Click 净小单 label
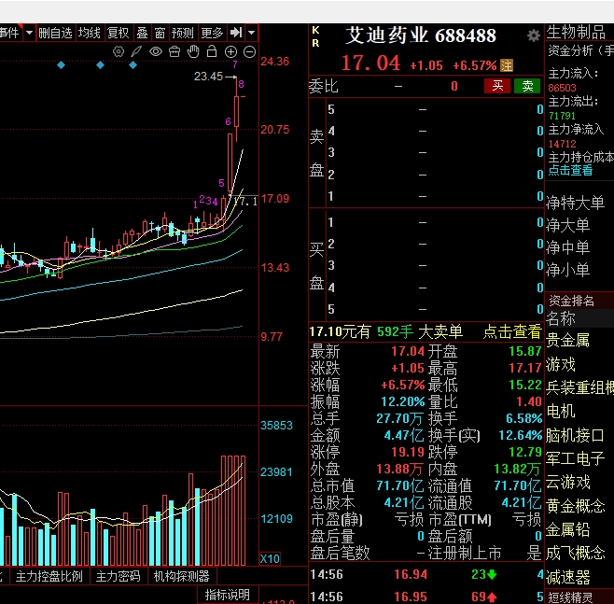614x604 pixels. pyautogui.click(x=567, y=270)
